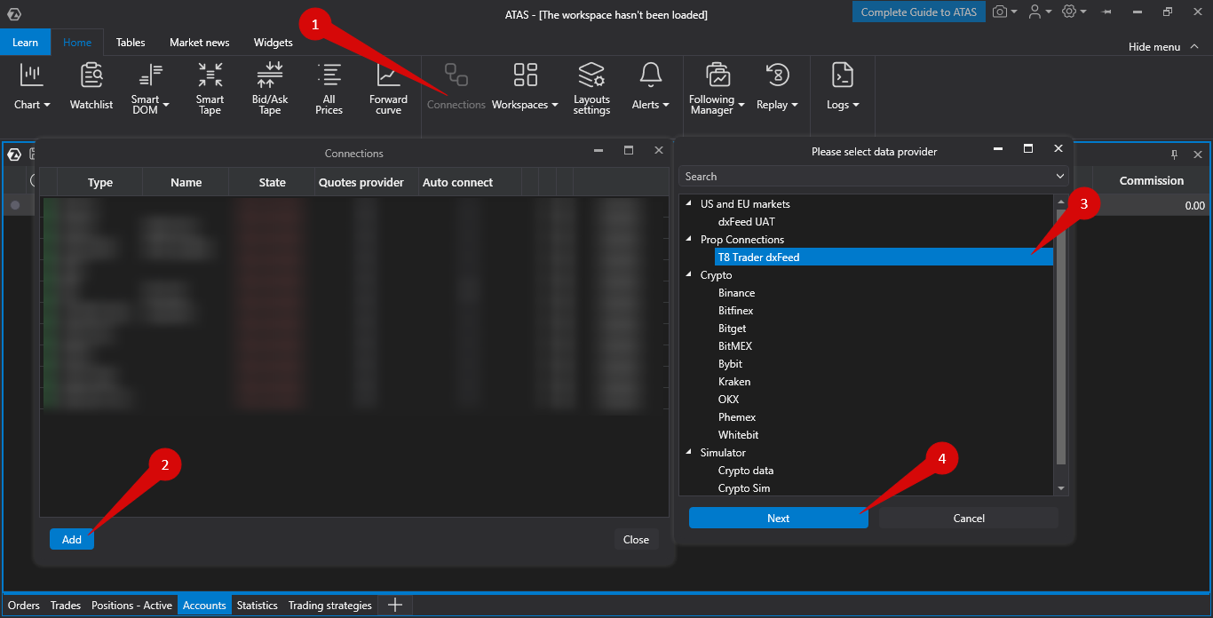Open the user account icon menu

[1035, 12]
